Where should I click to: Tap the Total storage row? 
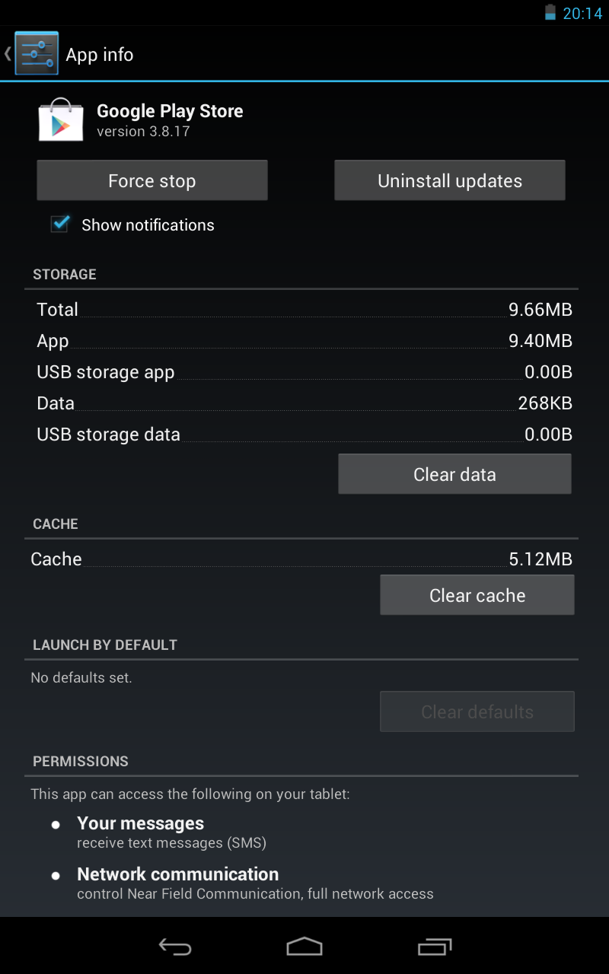[304, 310]
